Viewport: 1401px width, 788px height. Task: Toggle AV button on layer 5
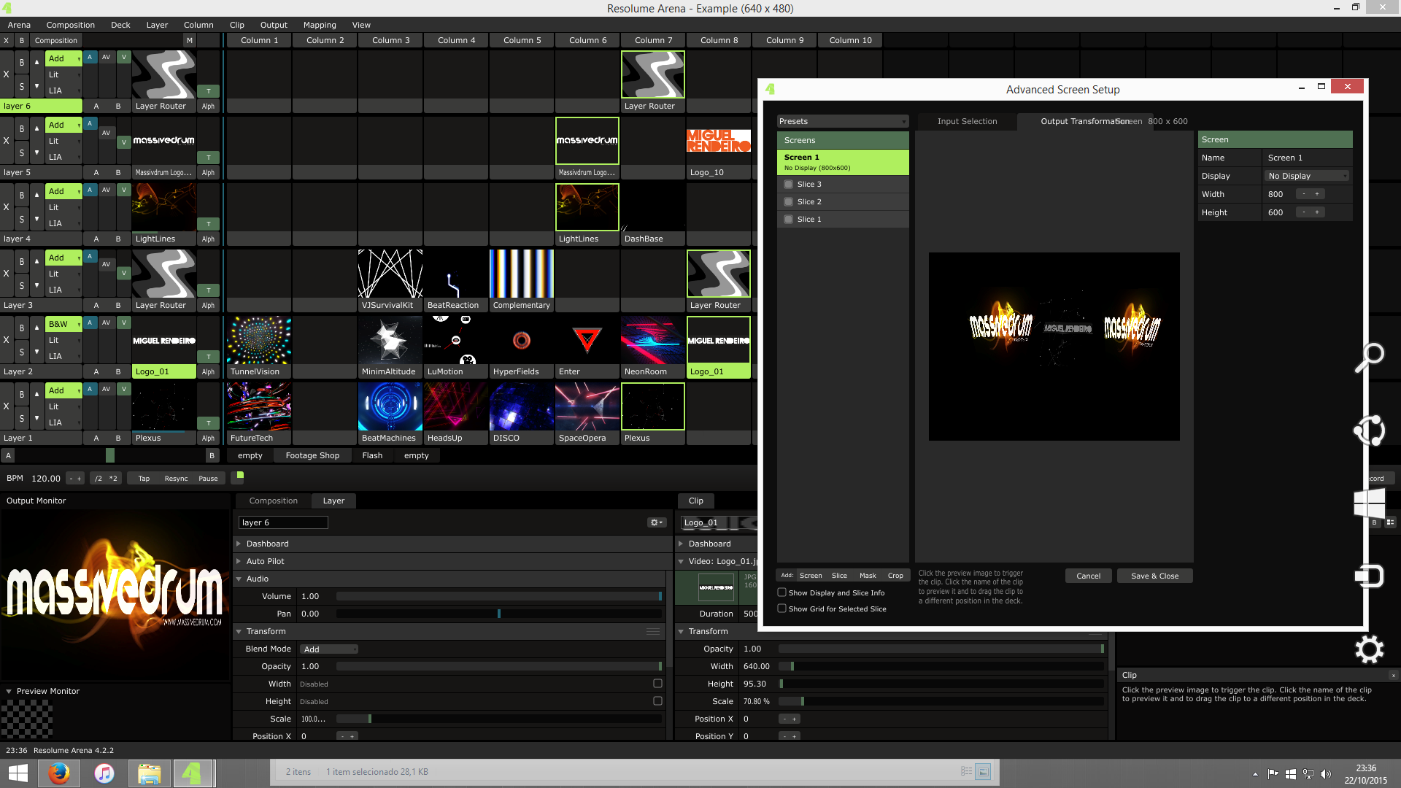point(107,133)
